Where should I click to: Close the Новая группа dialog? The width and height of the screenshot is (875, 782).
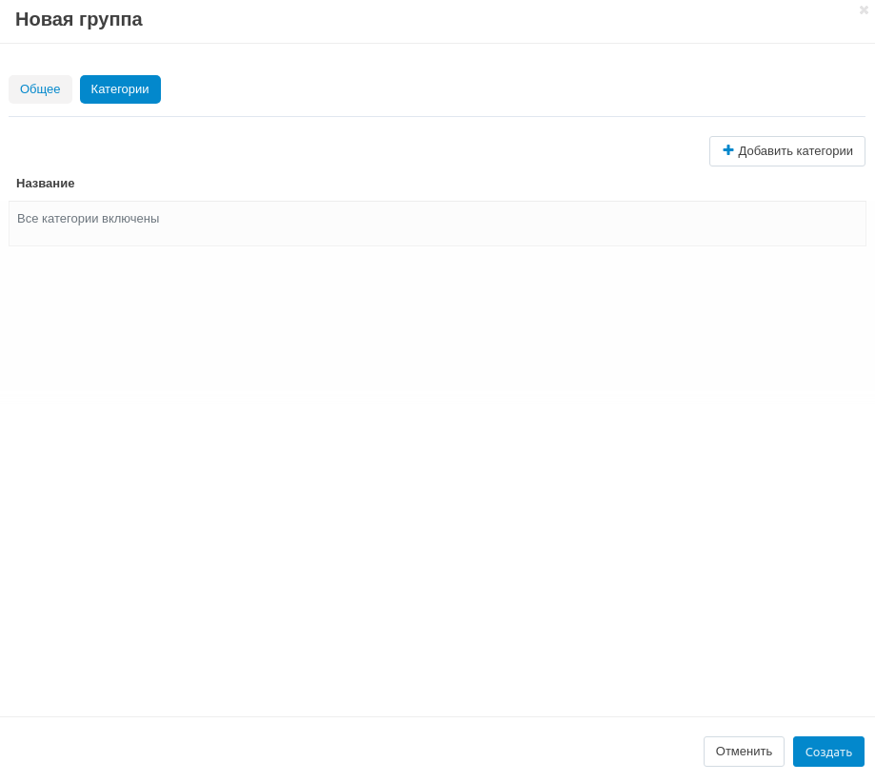(864, 10)
